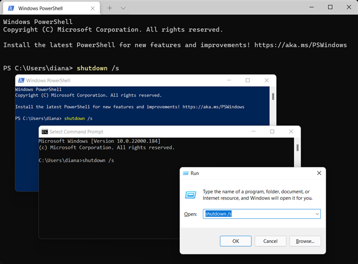Minimize the blue Windows PowerShell window
Image resolution: width=358 pixels, height=264 pixels.
pos(229,80)
